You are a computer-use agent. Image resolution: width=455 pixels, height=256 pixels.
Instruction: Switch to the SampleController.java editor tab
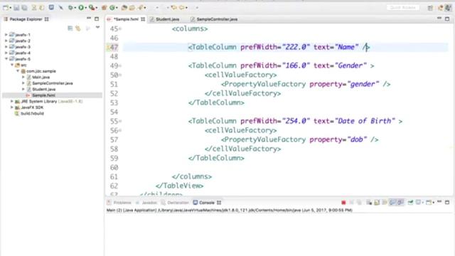214,19
